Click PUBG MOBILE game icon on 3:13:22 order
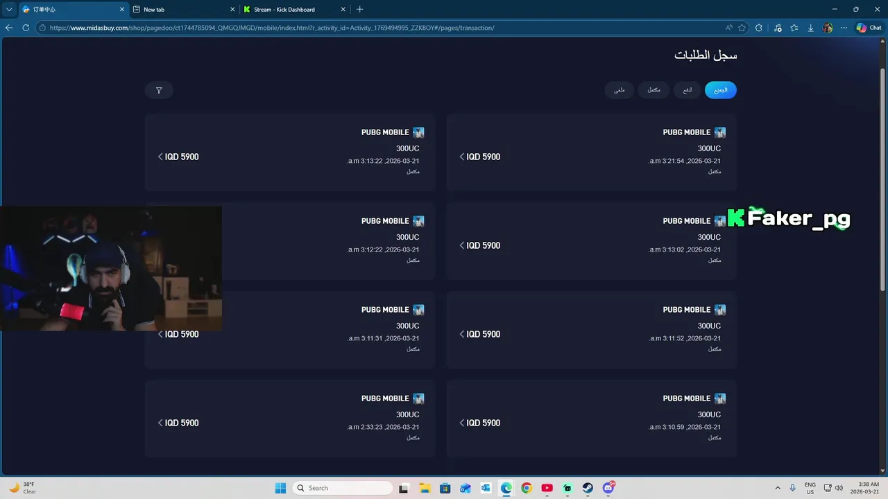Image resolution: width=888 pixels, height=499 pixels. (x=418, y=132)
